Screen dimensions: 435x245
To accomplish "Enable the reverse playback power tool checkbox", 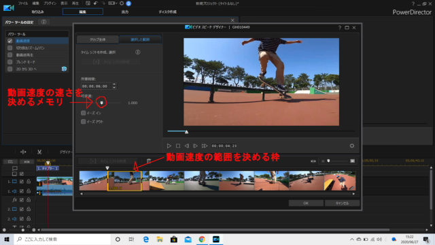I will pos(10,54).
